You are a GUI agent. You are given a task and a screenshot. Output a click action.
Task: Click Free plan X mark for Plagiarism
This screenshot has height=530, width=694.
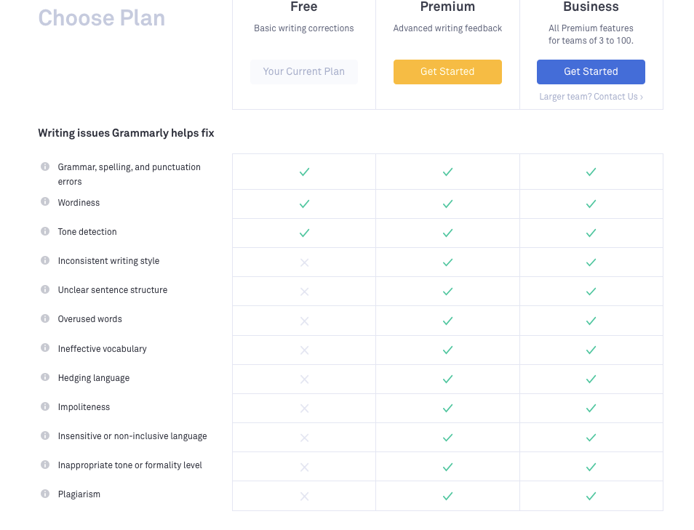(x=304, y=496)
